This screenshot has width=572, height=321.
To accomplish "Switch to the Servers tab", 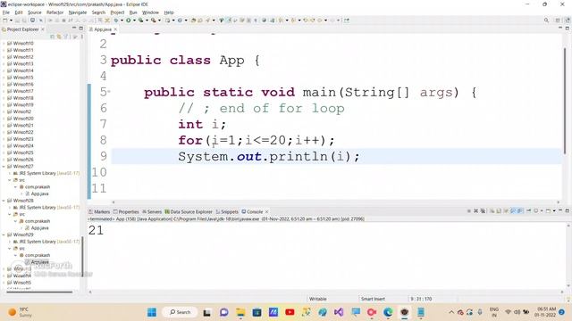I will tap(152, 212).
